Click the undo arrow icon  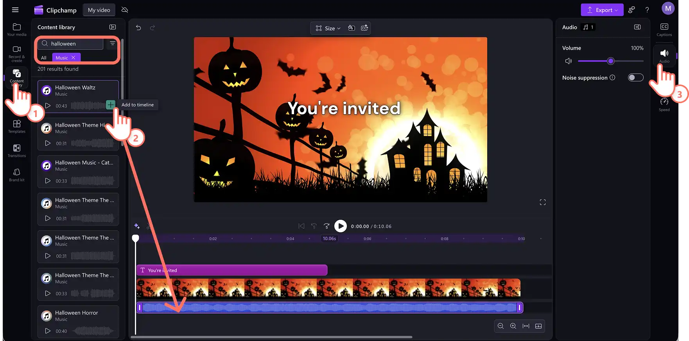point(138,28)
